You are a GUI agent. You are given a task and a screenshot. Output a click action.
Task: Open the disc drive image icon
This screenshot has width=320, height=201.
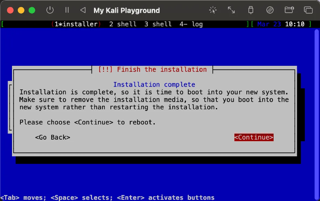[270, 10]
